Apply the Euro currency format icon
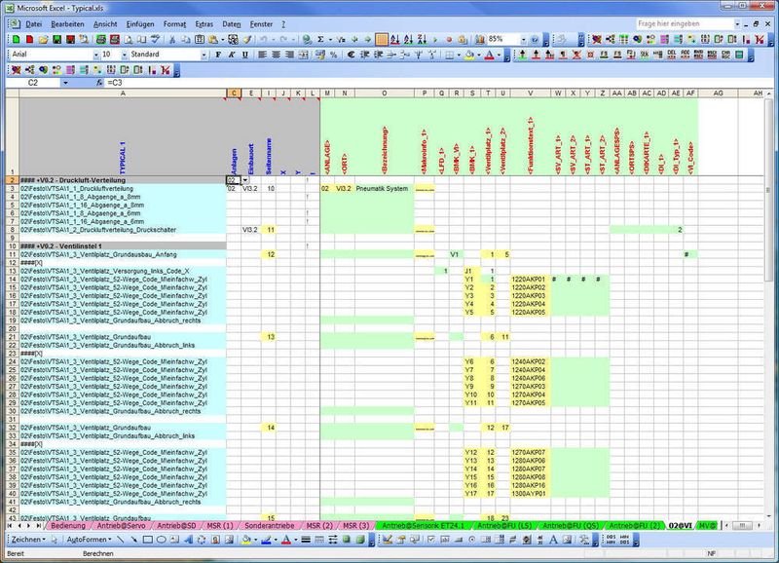Viewport: 779px width, 563px height. click(351, 53)
